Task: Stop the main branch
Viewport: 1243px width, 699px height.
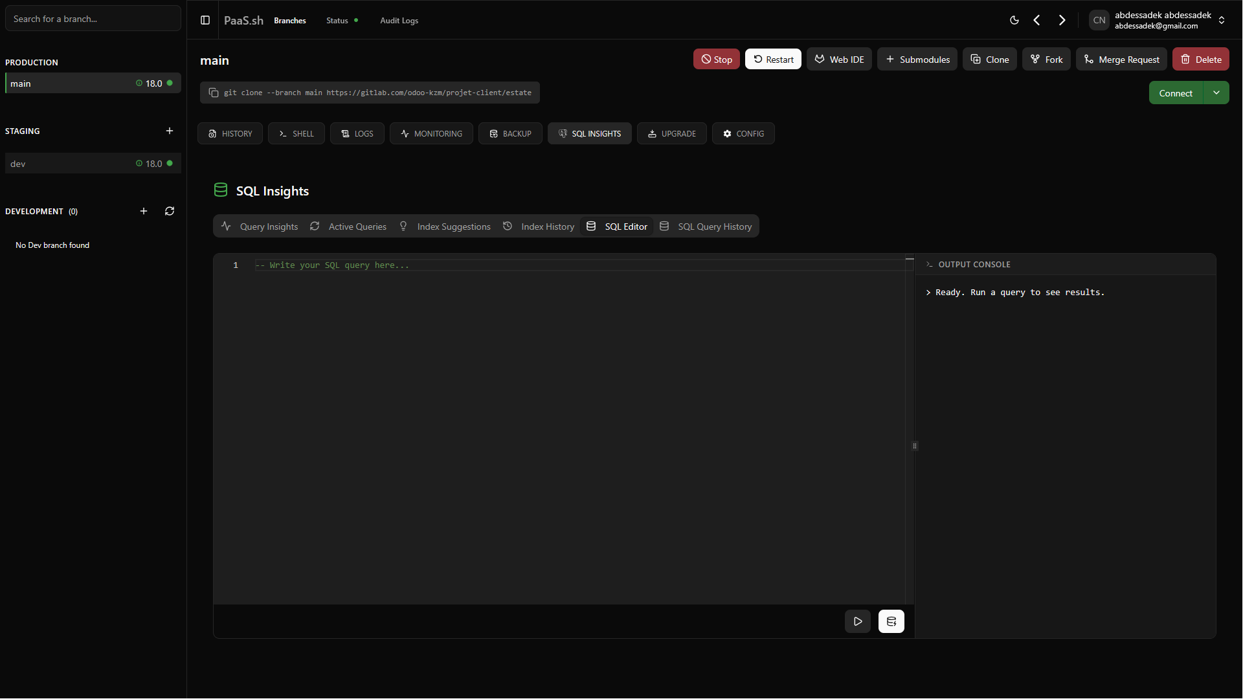Action: coord(717,59)
